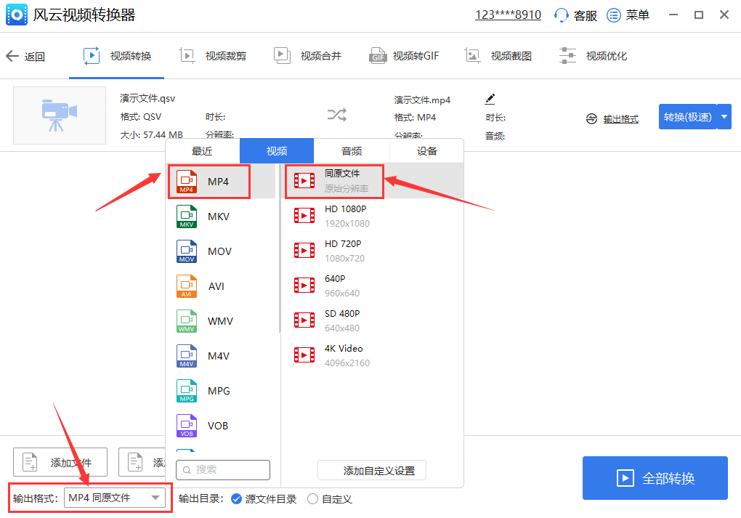Viewport: 741px width, 518px height.
Task: Click the 视频截图 section label
Action: pyautogui.click(x=511, y=56)
